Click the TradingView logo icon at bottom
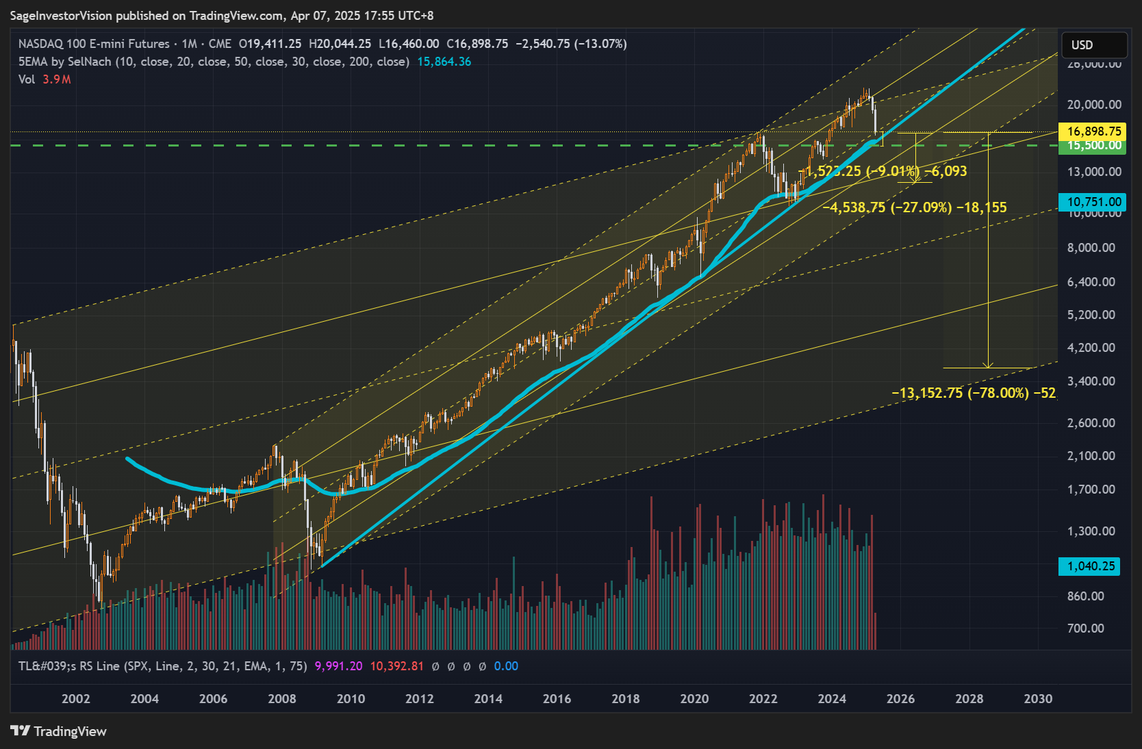 point(21,731)
